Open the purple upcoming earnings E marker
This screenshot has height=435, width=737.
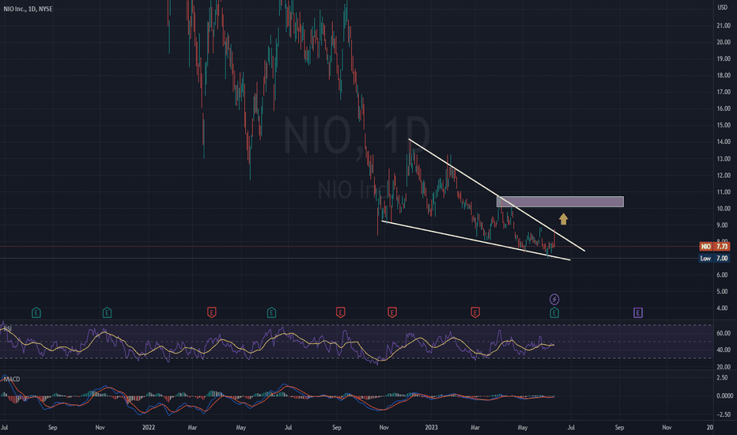pyautogui.click(x=638, y=312)
